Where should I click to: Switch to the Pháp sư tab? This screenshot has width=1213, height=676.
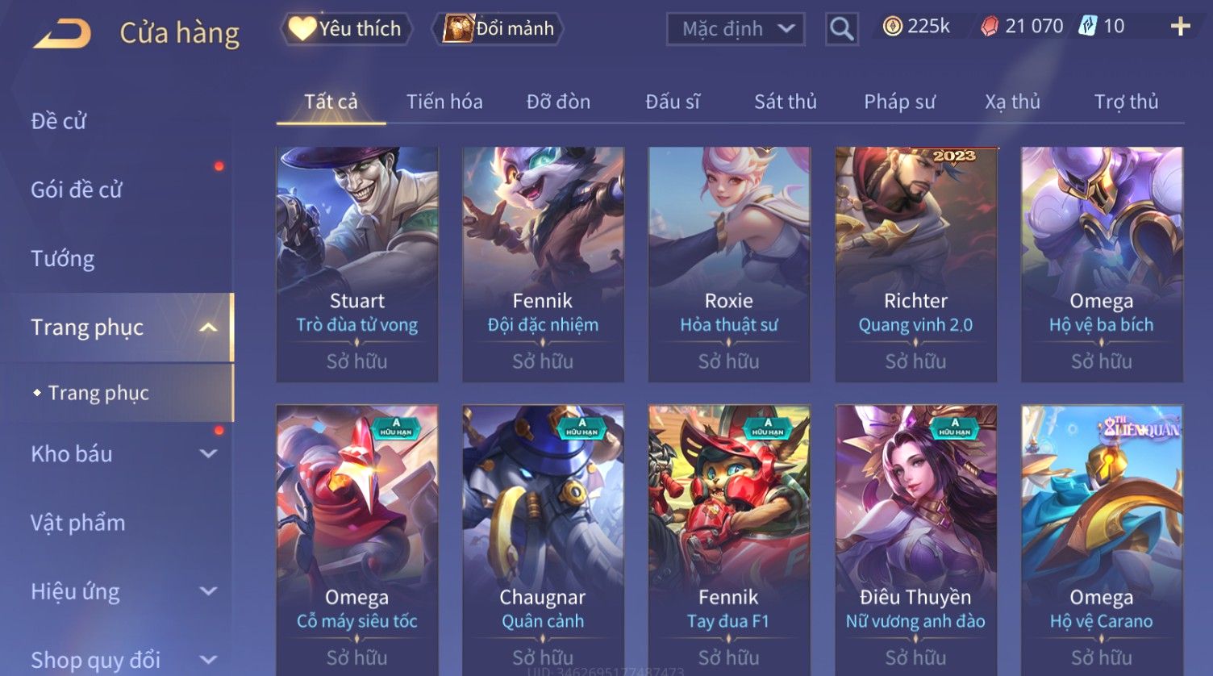pyautogui.click(x=899, y=102)
